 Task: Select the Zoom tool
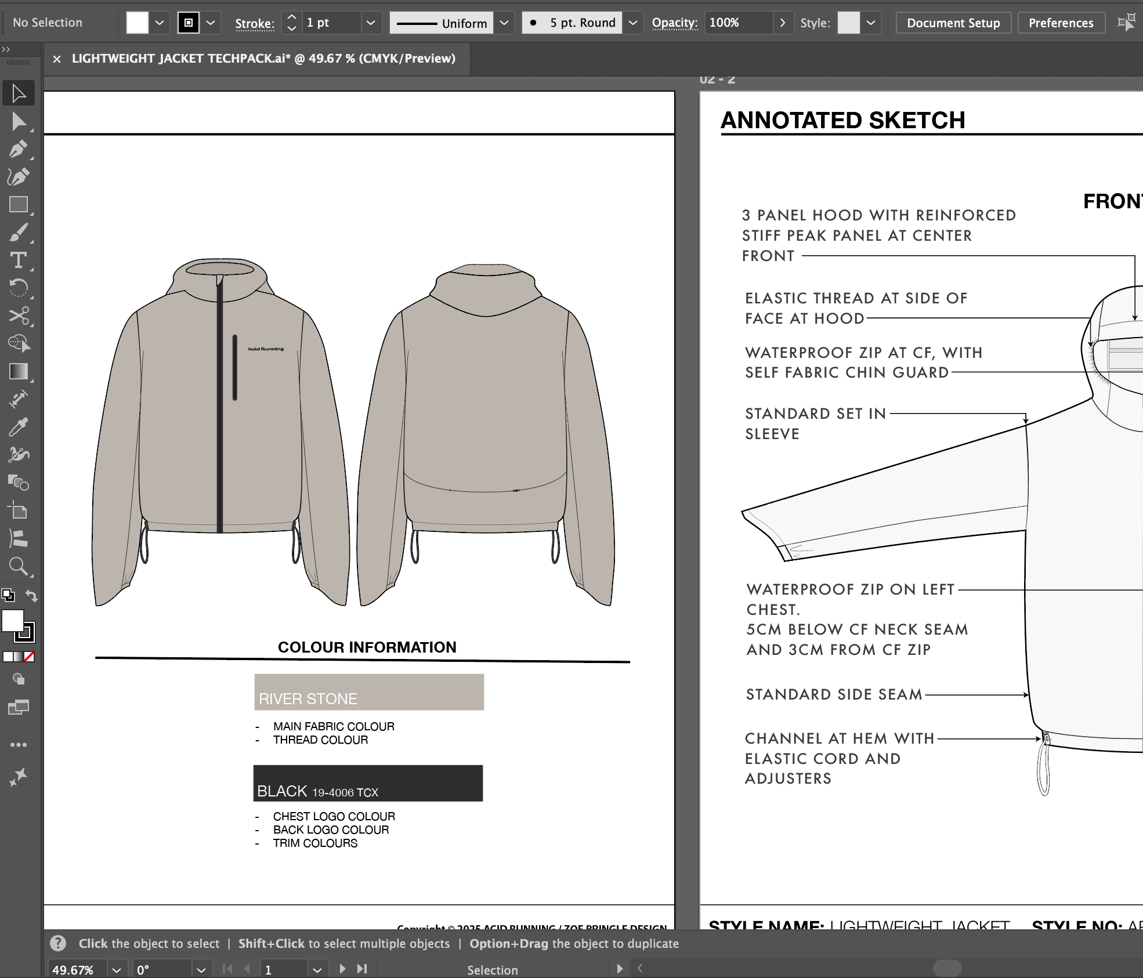click(19, 566)
